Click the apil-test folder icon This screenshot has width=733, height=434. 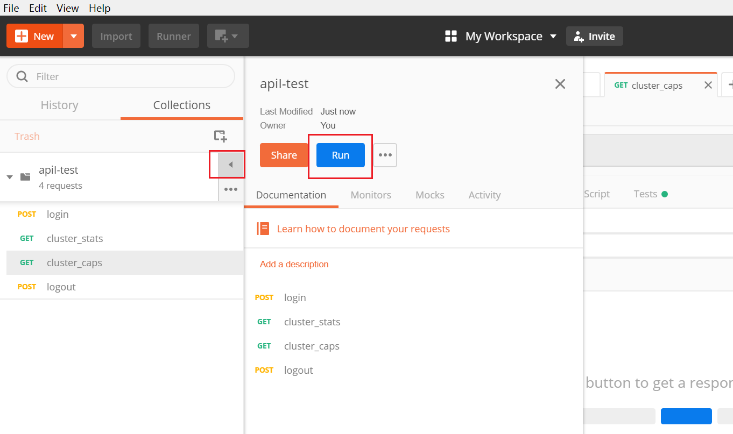(x=25, y=176)
